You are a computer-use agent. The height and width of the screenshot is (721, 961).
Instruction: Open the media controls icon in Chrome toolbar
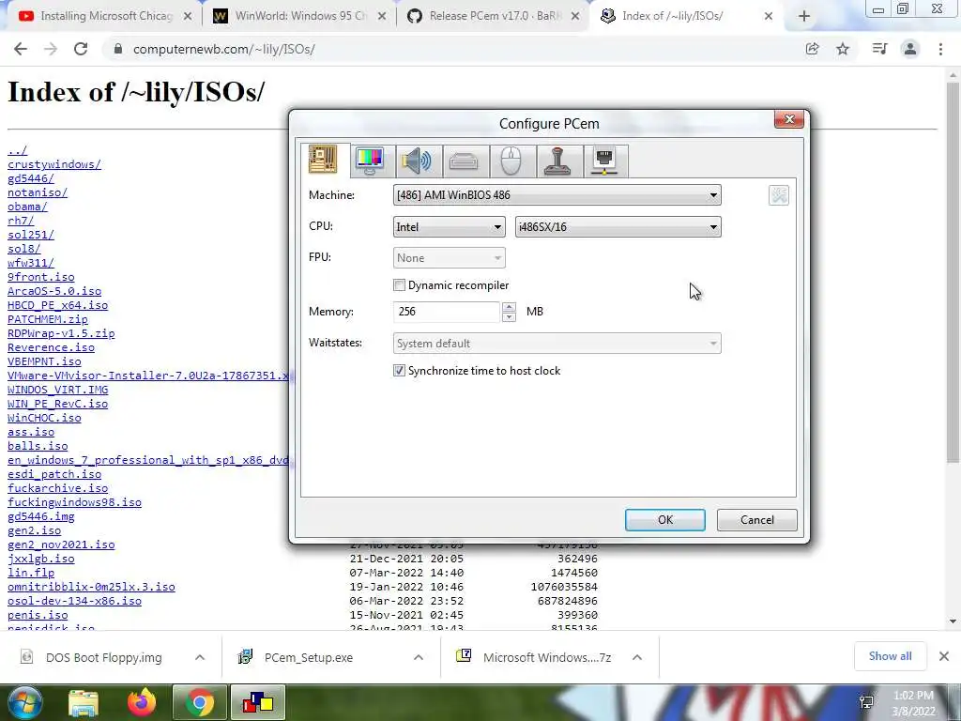[x=879, y=49]
